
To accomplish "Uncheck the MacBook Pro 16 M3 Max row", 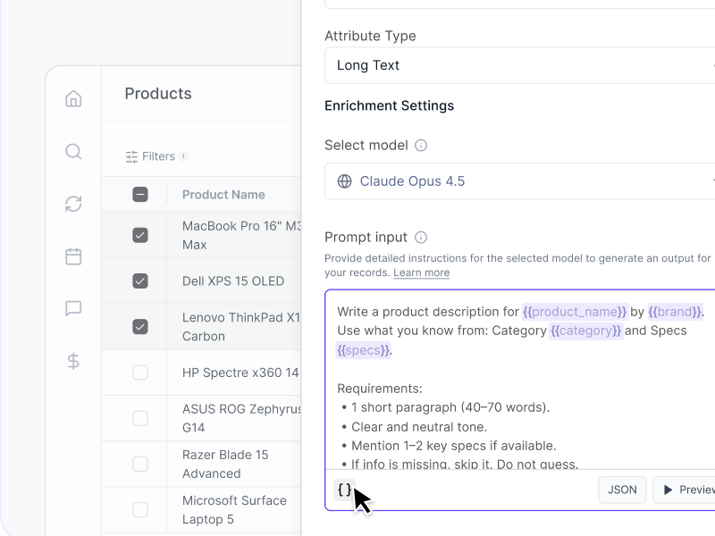I will (x=139, y=235).
